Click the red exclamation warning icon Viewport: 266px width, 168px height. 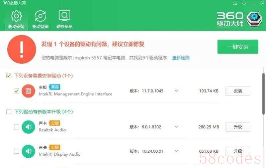pyautogui.click(x=22, y=49)
